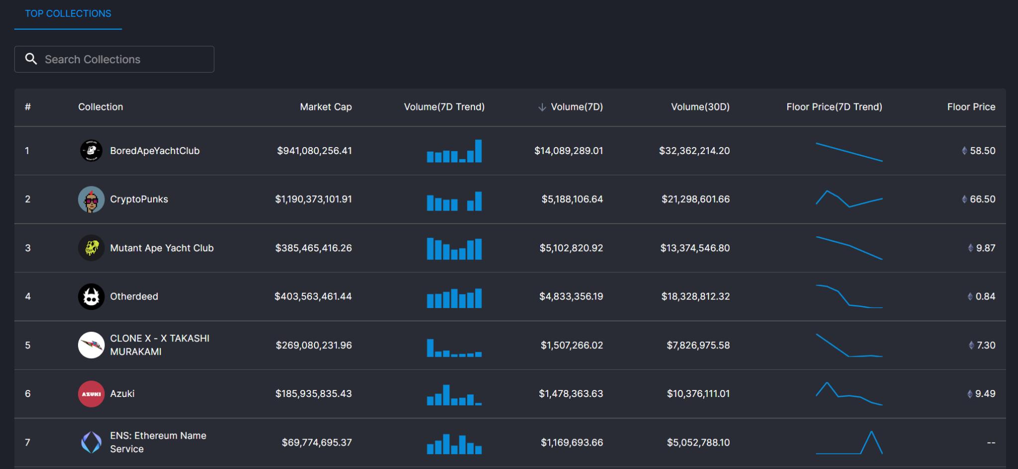Click the ENS Ethereum Name Service icon
1018x469 pixels.
(x=91, y=442)
